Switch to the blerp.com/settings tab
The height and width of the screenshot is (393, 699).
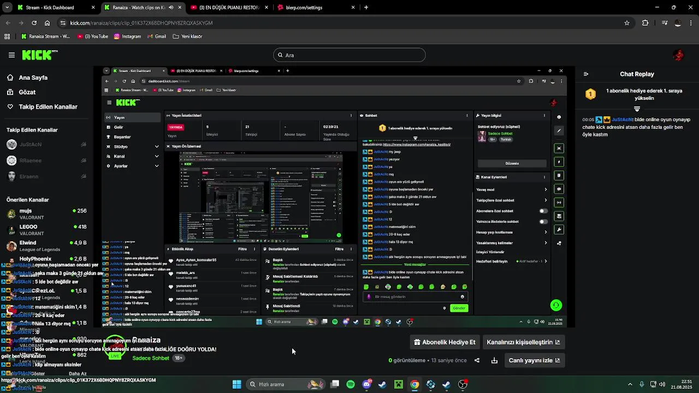point(316,8)
